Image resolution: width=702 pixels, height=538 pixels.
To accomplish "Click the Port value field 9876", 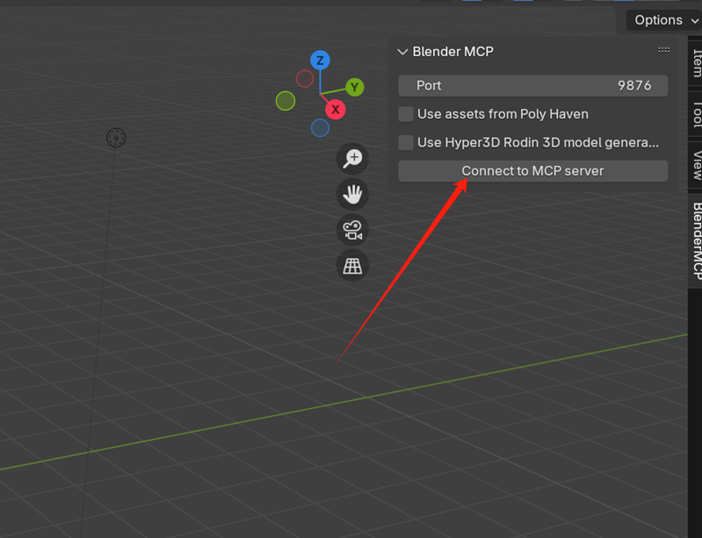I will (x=532, y=86).
